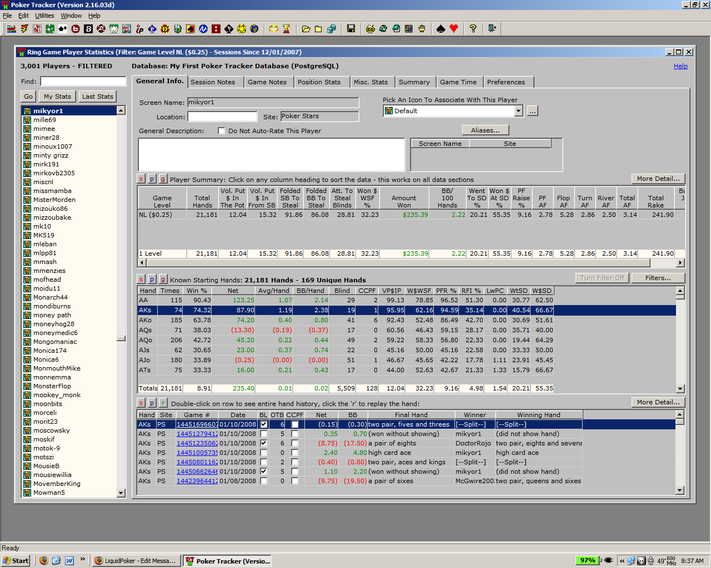This screenshot has height=568, width=711.
Task: Open the Preferences tab
Action: coord(506,82)
